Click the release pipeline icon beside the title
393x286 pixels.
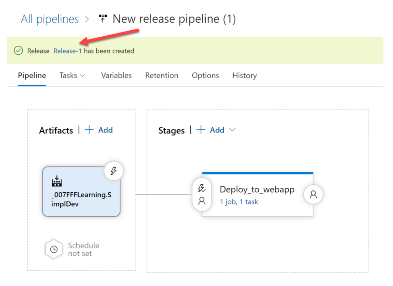102,18
